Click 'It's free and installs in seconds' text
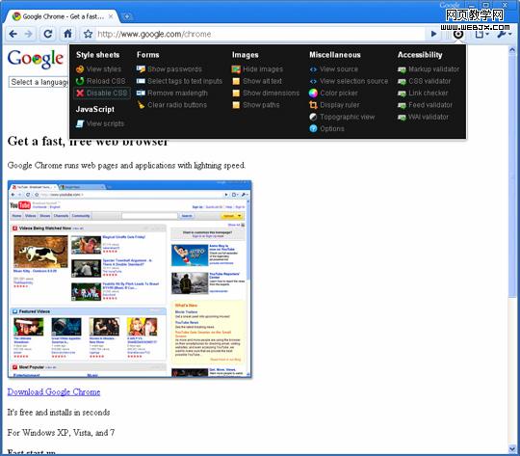Screen dimensions: 520x456 pos(59,413)
